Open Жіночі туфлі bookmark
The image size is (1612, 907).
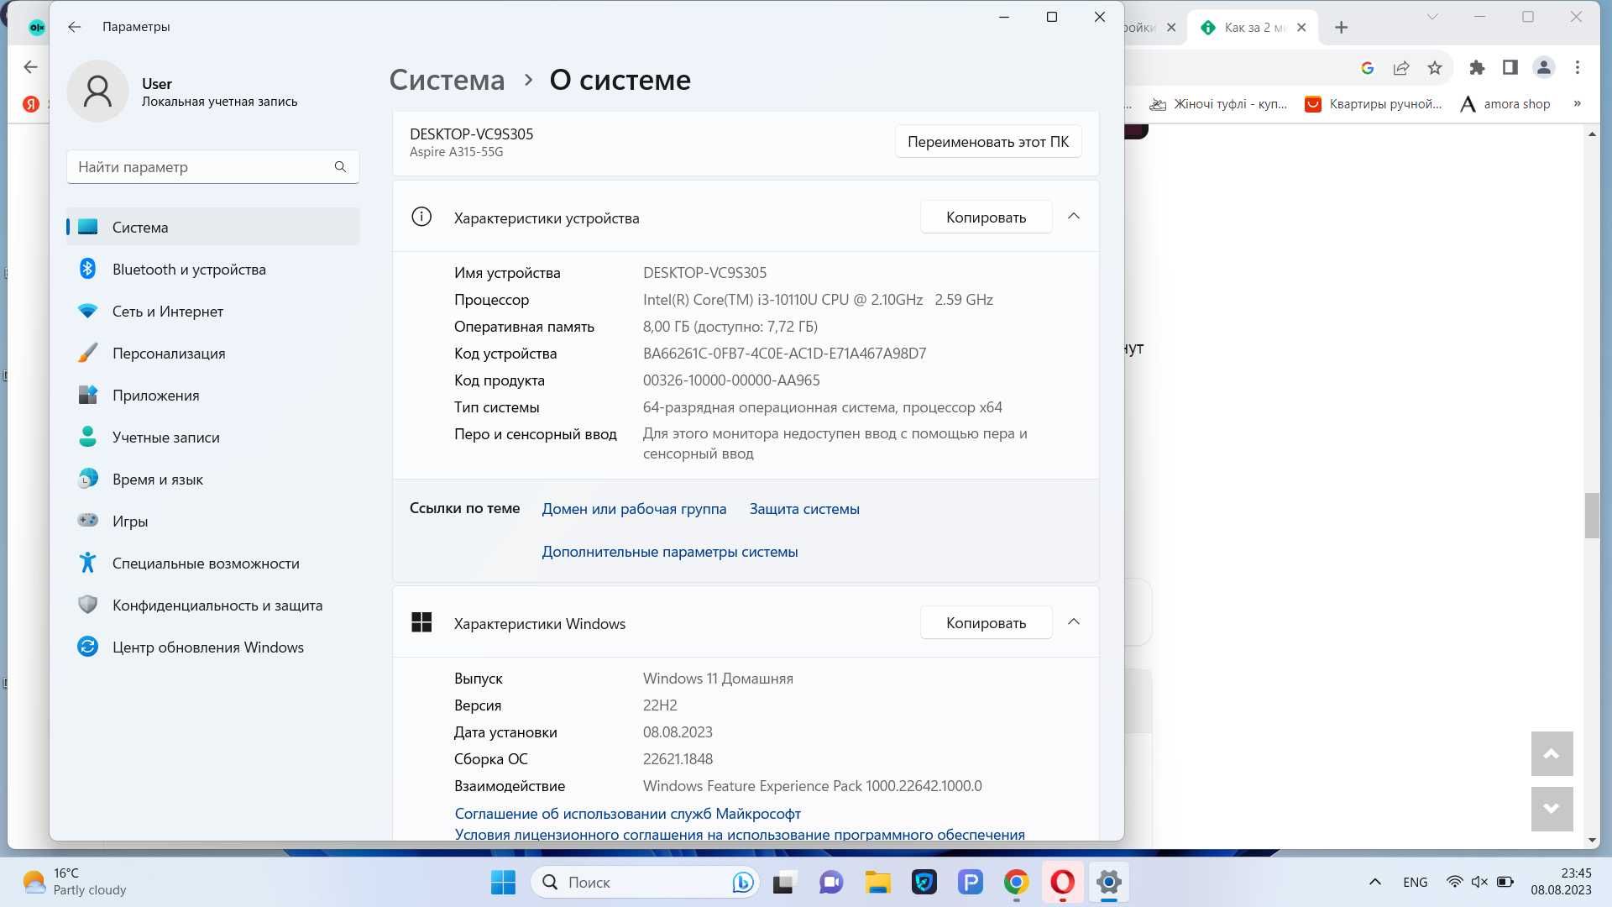pyautogui.click(x=1218, y=104)
